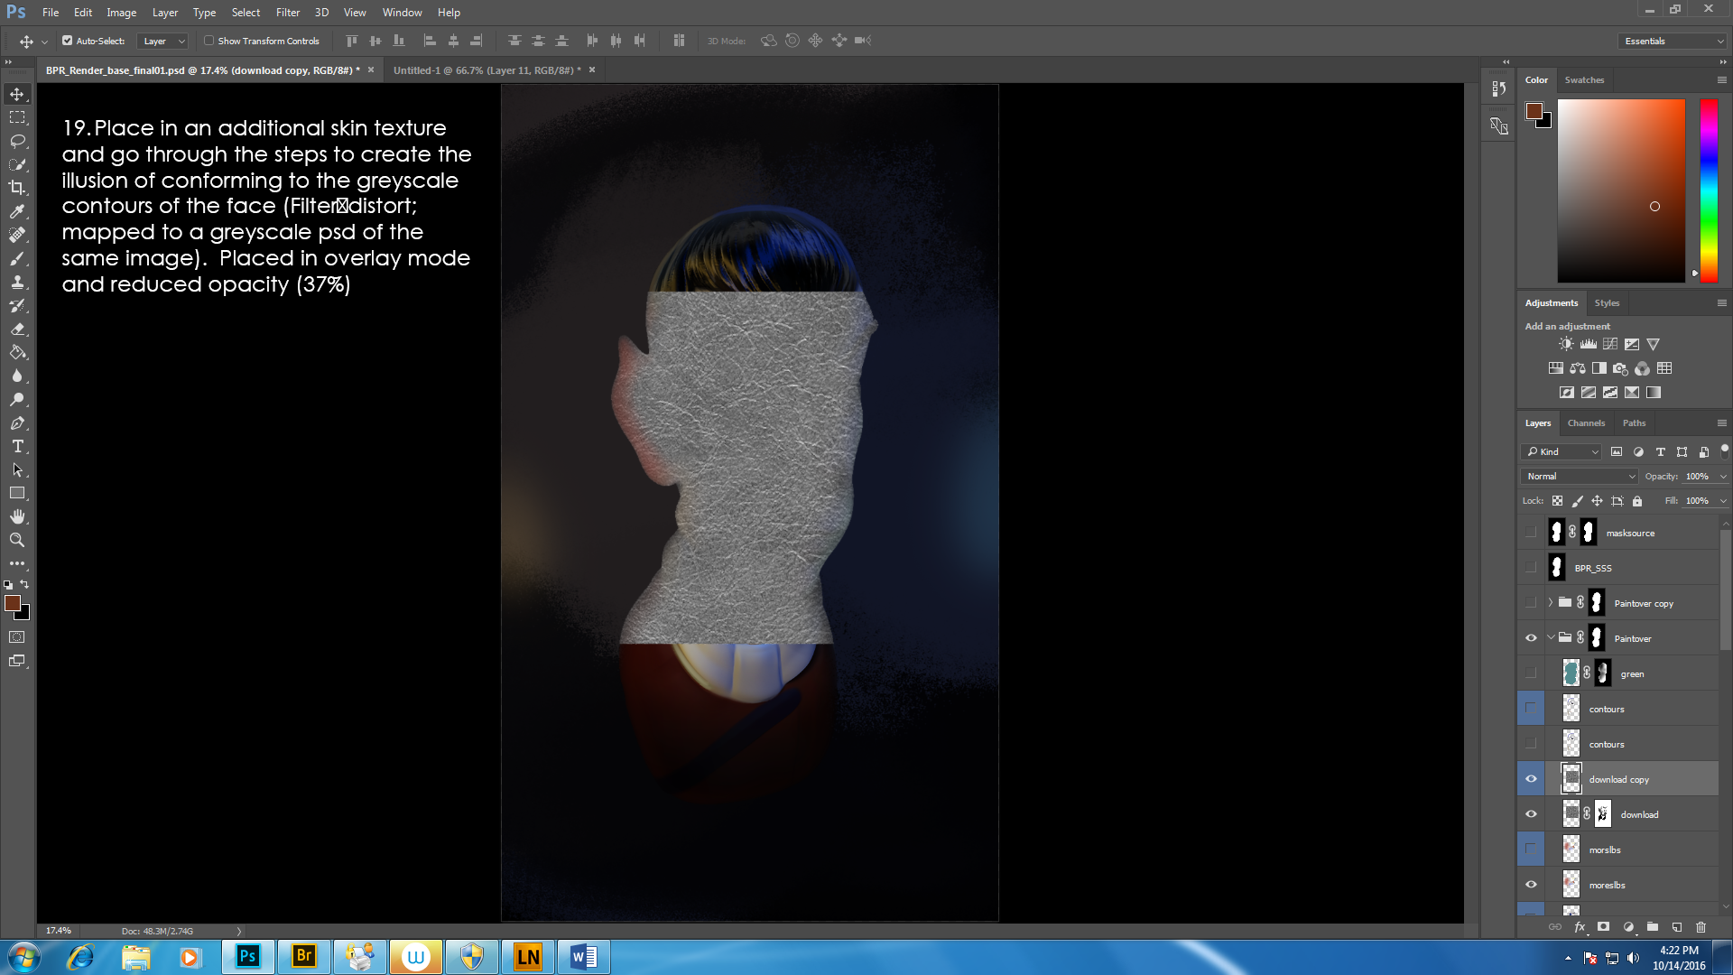Click the vertical hue slider
The width and height of the screenshot is (1733, 975).
tap(1709, 190)
